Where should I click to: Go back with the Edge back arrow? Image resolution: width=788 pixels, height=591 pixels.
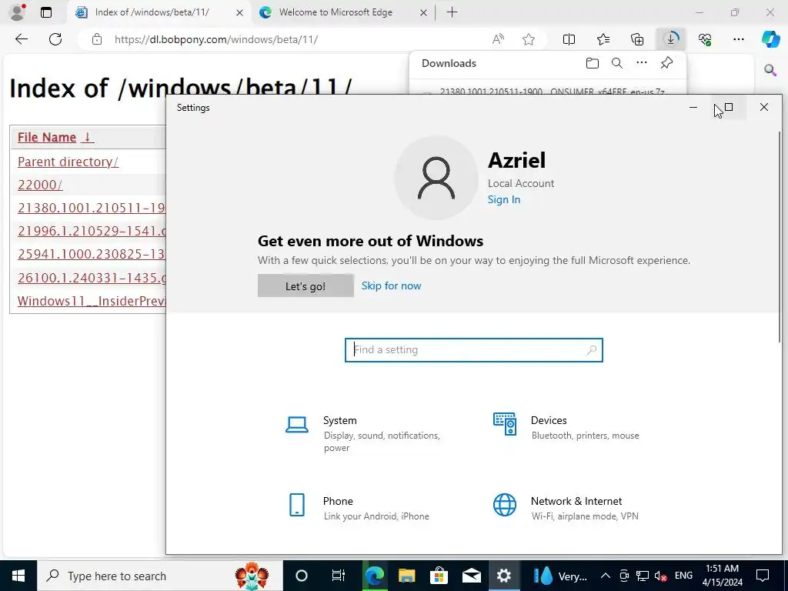(21, 39)
